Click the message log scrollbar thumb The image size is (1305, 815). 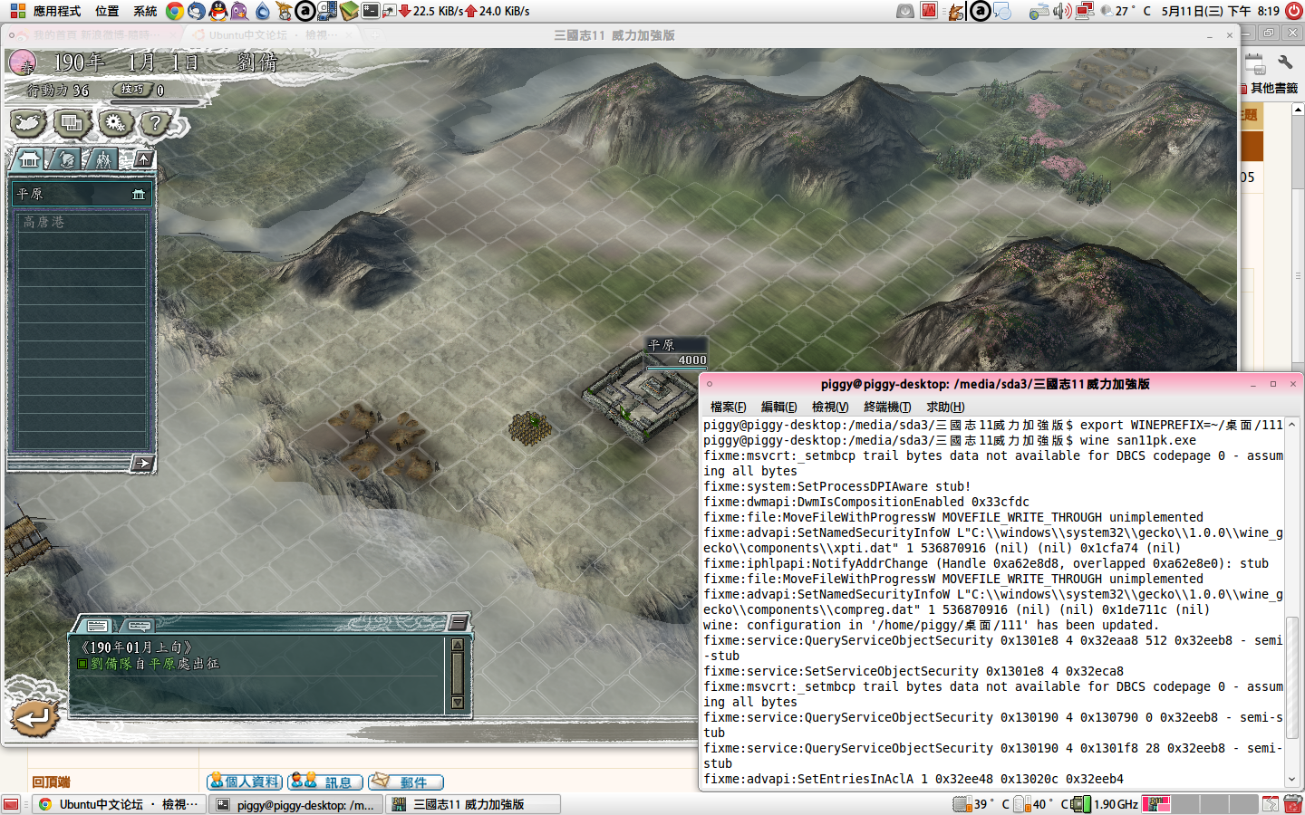click(x=458, y=674)
